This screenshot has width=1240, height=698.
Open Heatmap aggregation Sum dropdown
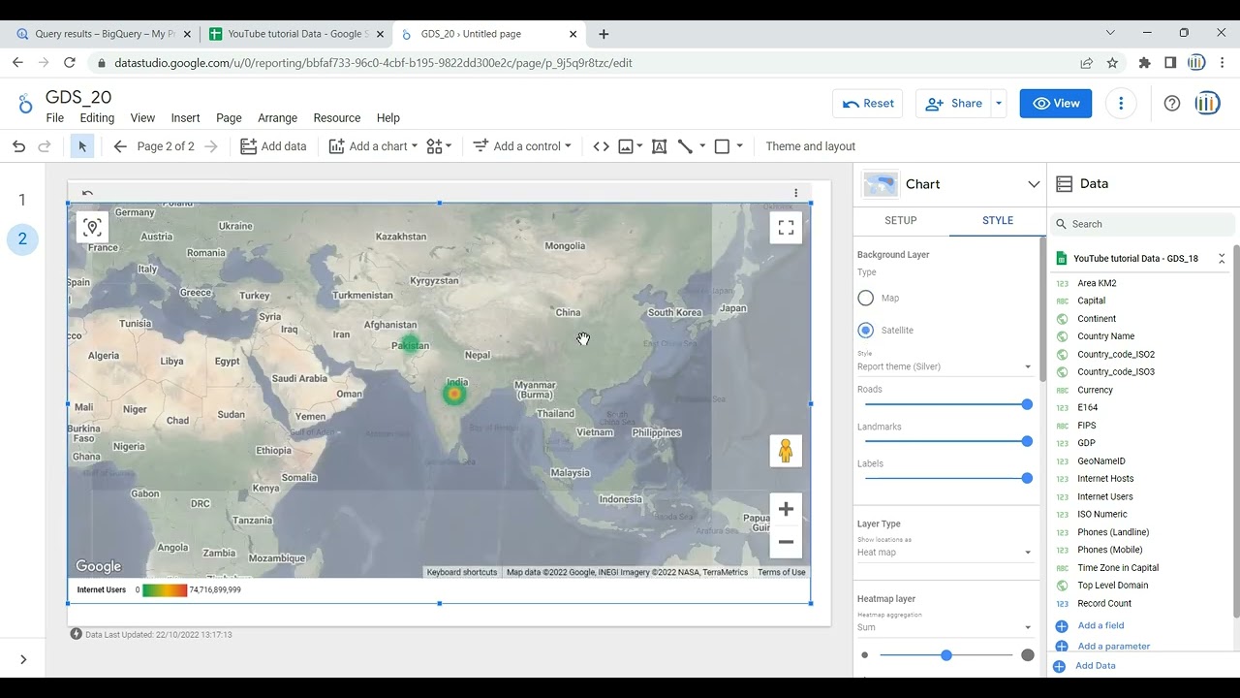point(945,627)
